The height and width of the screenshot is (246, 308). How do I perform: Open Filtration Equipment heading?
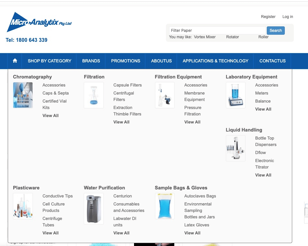click(178, 77)
